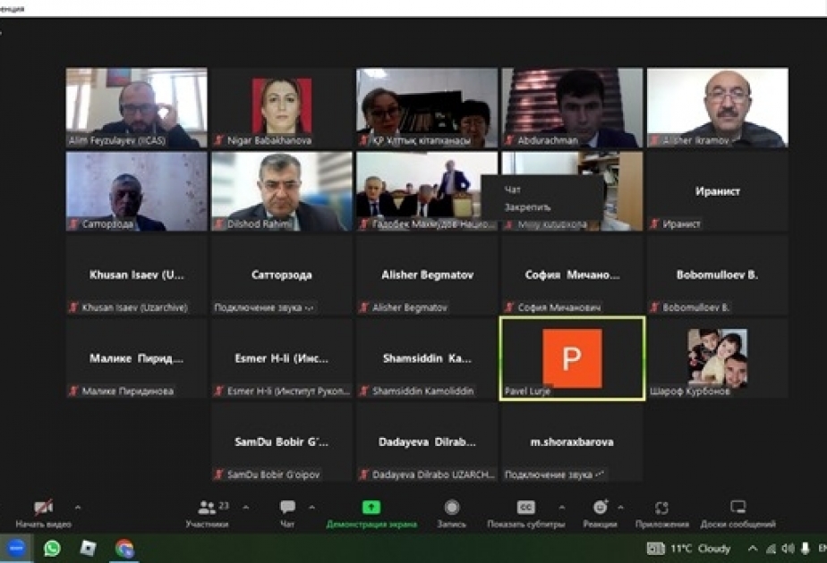Open WhatsApp from the taskbar
The image size is (827, 563).
coord(52,548)
